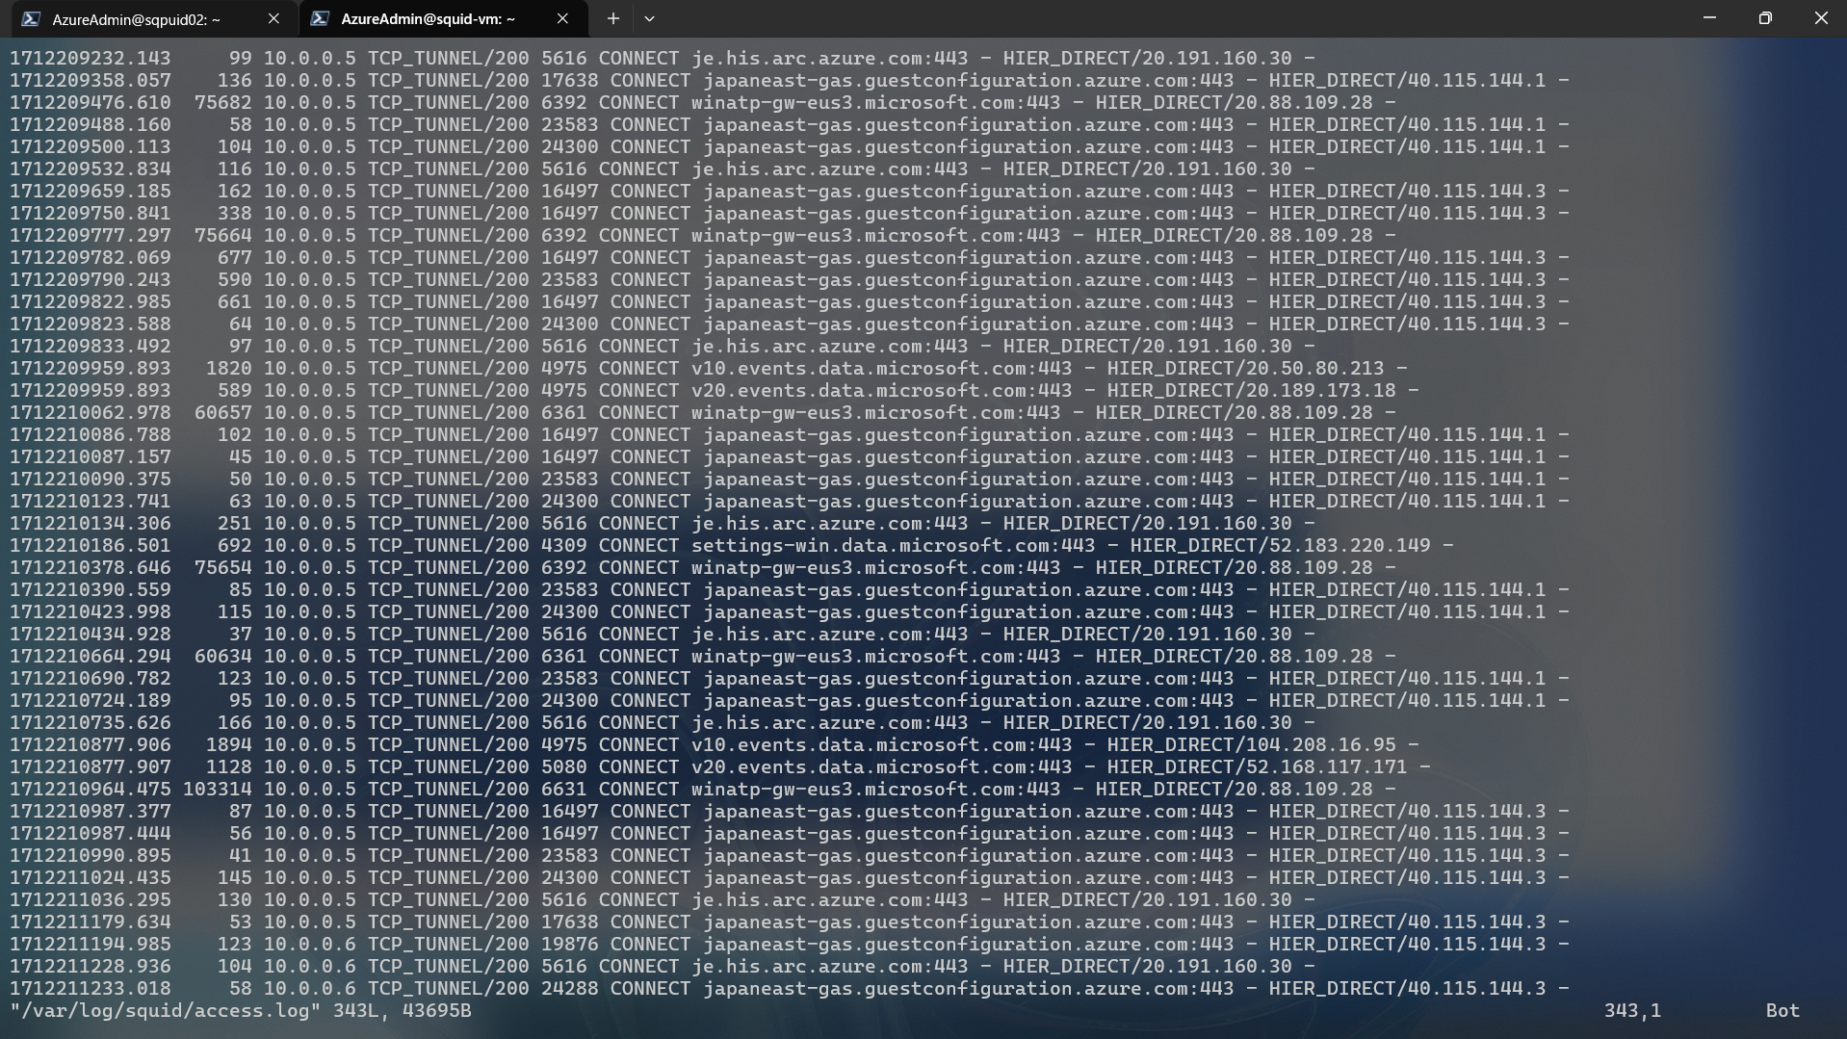Click timestamp 1712211036.295
The image size is (1847, 1039).
click(91, 900)
